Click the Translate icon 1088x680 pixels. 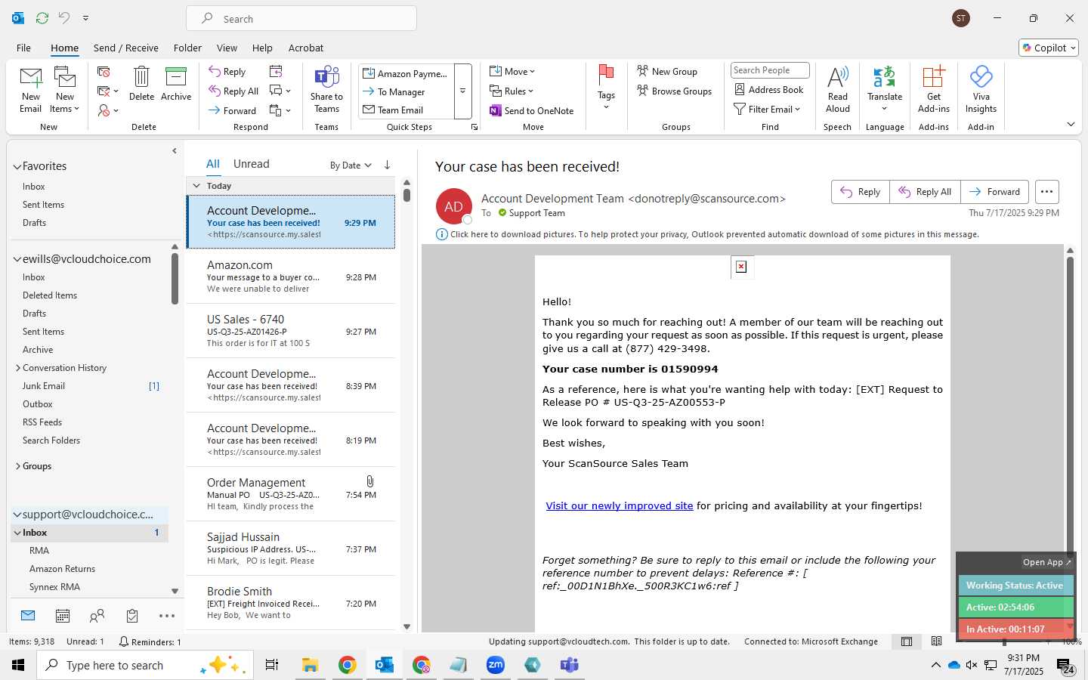885,88
